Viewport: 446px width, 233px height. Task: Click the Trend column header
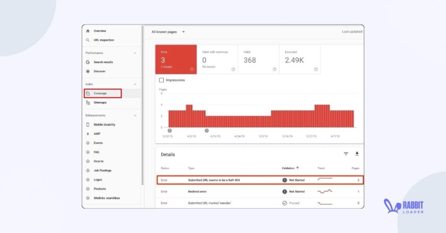tap(321, 169)
